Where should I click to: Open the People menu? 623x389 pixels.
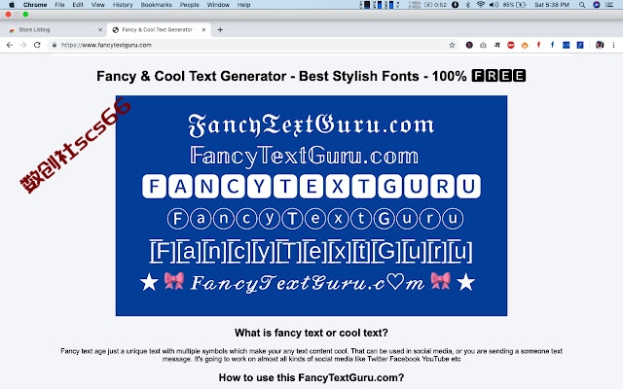click(189, 5)
